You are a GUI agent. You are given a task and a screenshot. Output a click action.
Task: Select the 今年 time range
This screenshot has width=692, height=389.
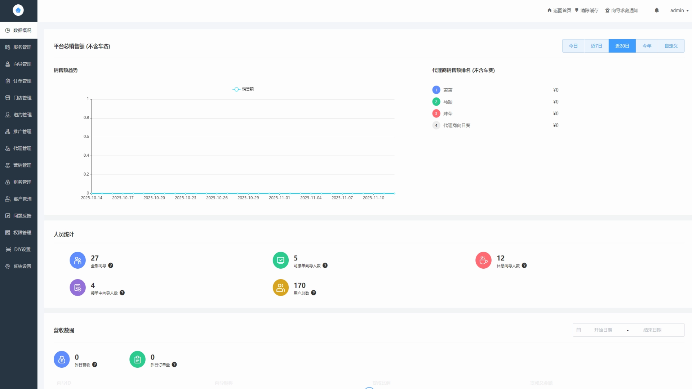coord(647,46)
